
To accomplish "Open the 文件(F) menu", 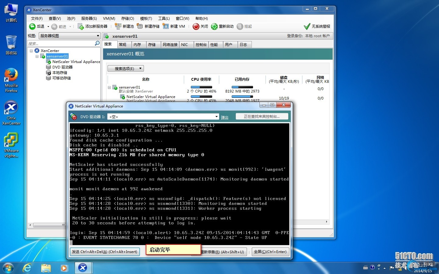I will pos(37,19).
